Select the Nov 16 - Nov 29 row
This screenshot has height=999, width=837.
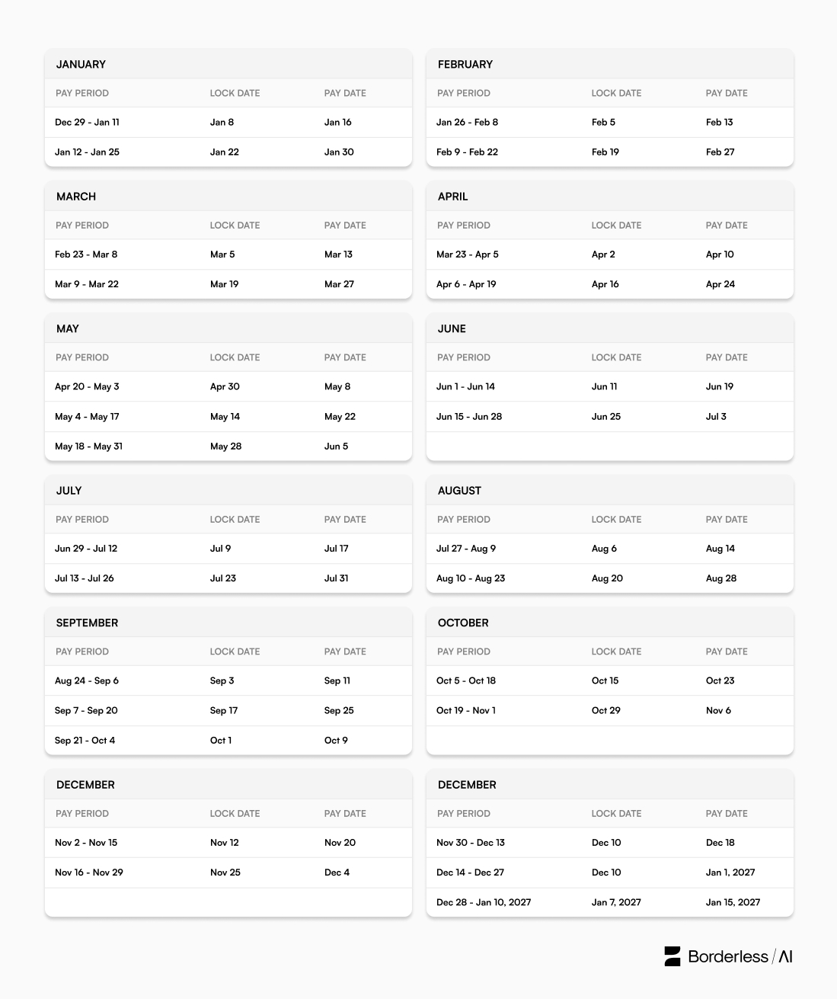coord(228,873)
